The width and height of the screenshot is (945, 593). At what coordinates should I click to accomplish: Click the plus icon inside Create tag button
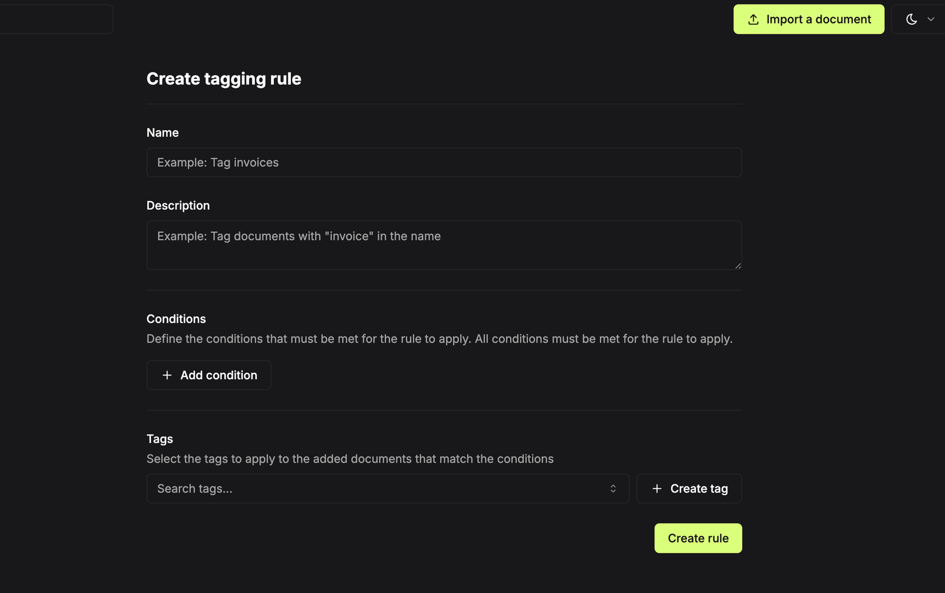coord(656,488)
